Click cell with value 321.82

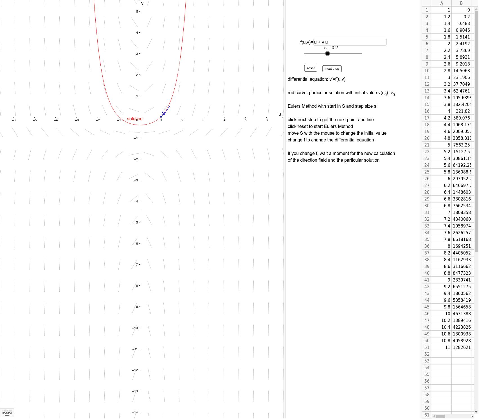[x=461, y=111]
